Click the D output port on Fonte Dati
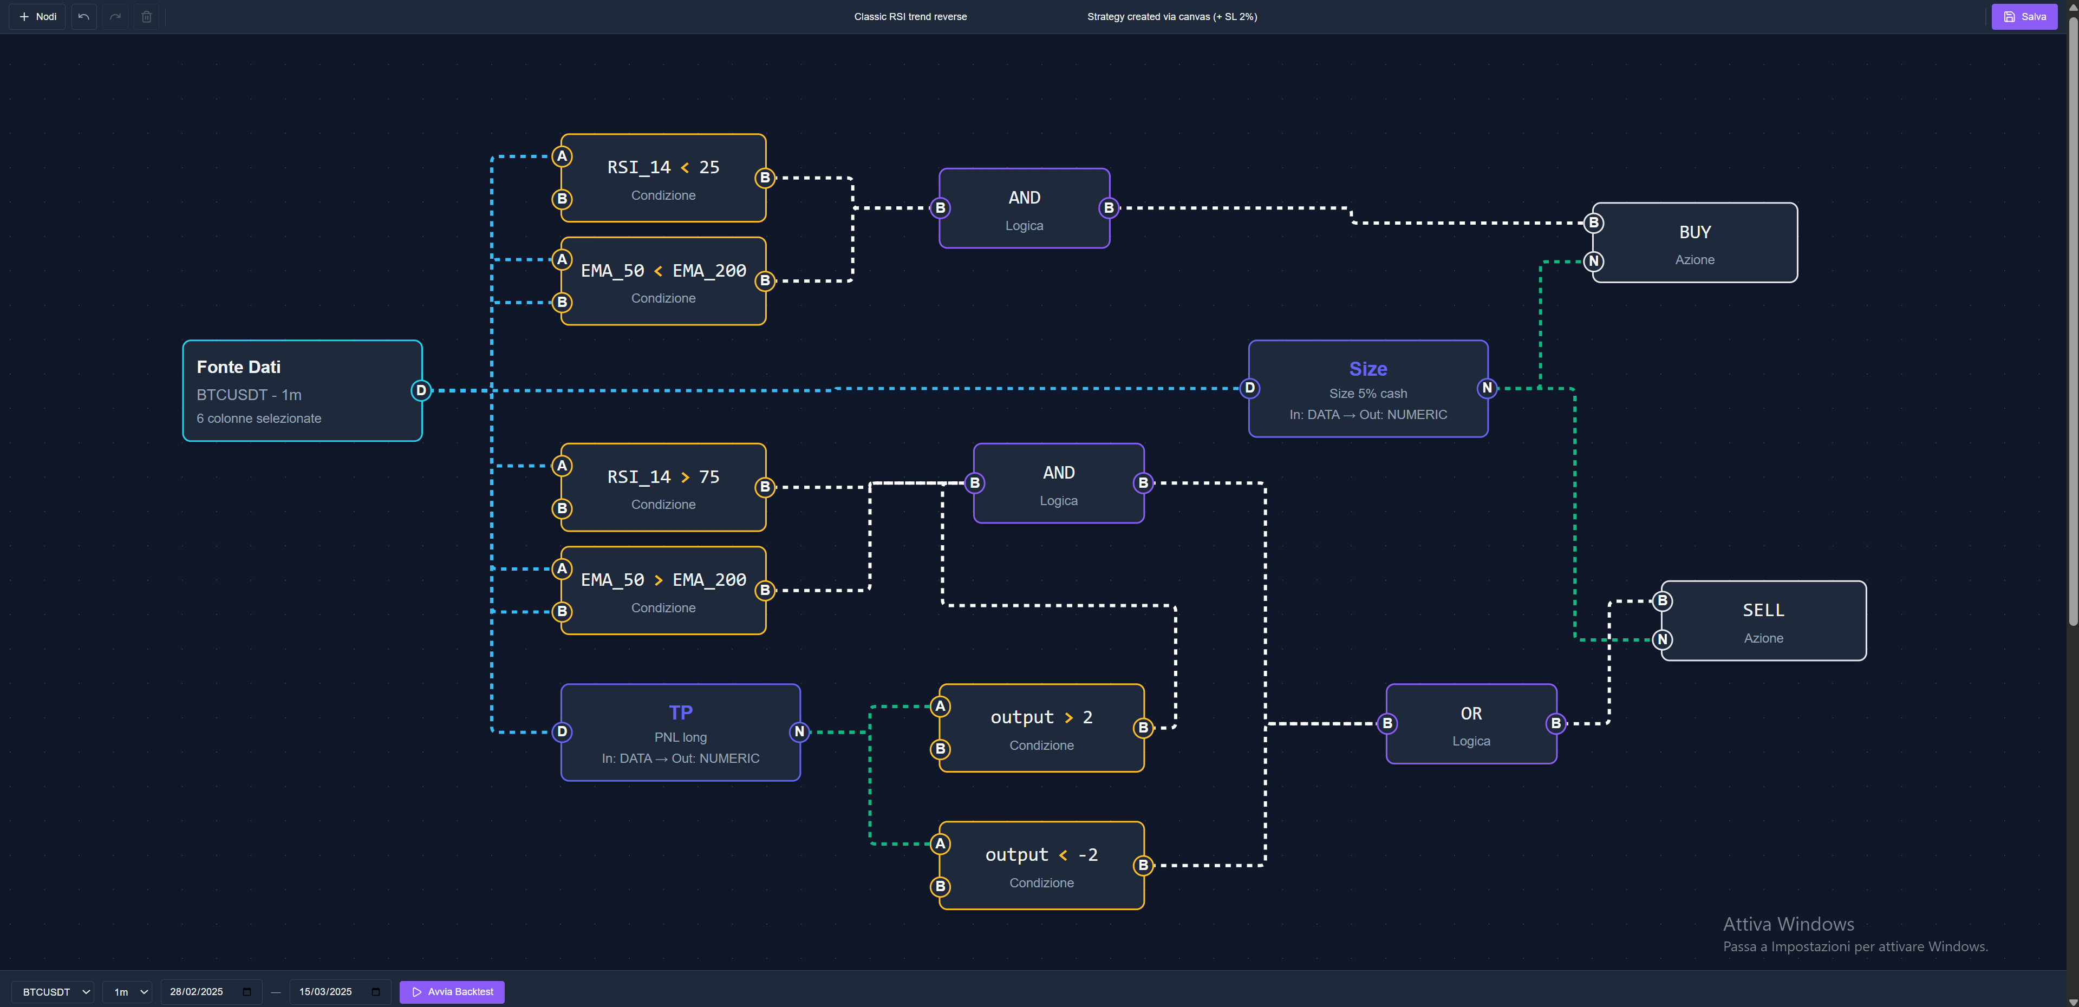The width and height of the screenshot is (2079, 1007). [x=421, y=390]
